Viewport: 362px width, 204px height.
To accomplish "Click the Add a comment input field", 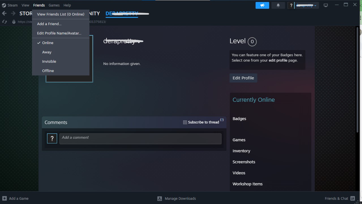I will click(x=140, y=138).
